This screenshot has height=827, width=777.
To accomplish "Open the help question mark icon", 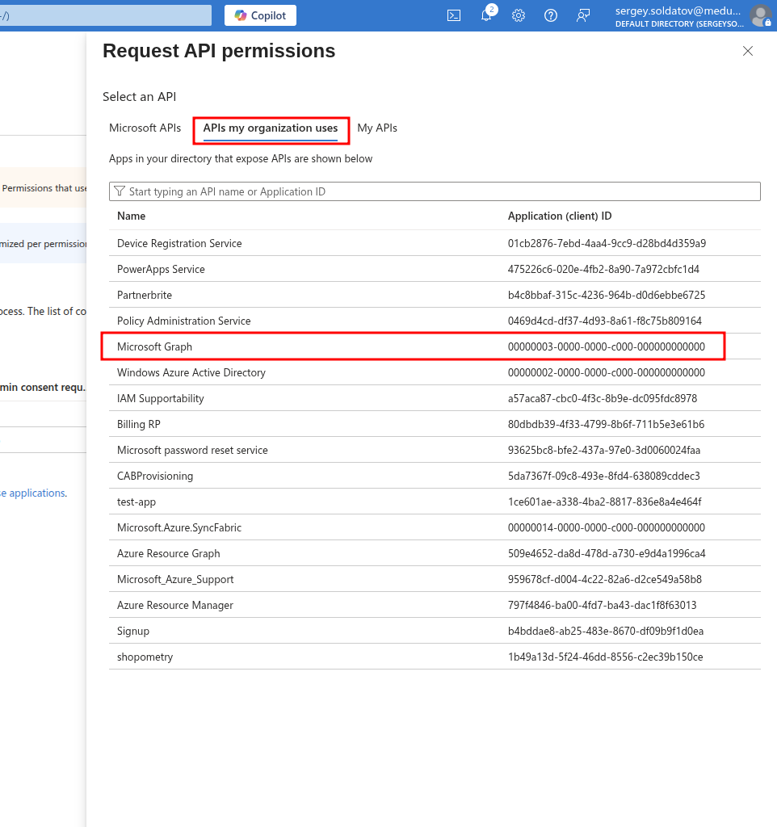I will pos(551,16).
